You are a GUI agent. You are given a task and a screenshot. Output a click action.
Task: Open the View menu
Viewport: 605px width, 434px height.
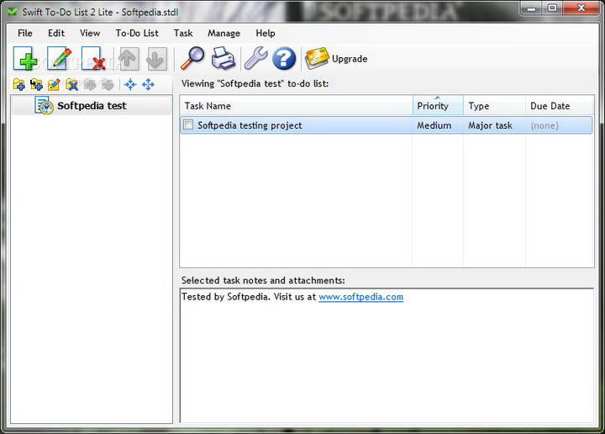pyautogui.click(x=90, y=33)
